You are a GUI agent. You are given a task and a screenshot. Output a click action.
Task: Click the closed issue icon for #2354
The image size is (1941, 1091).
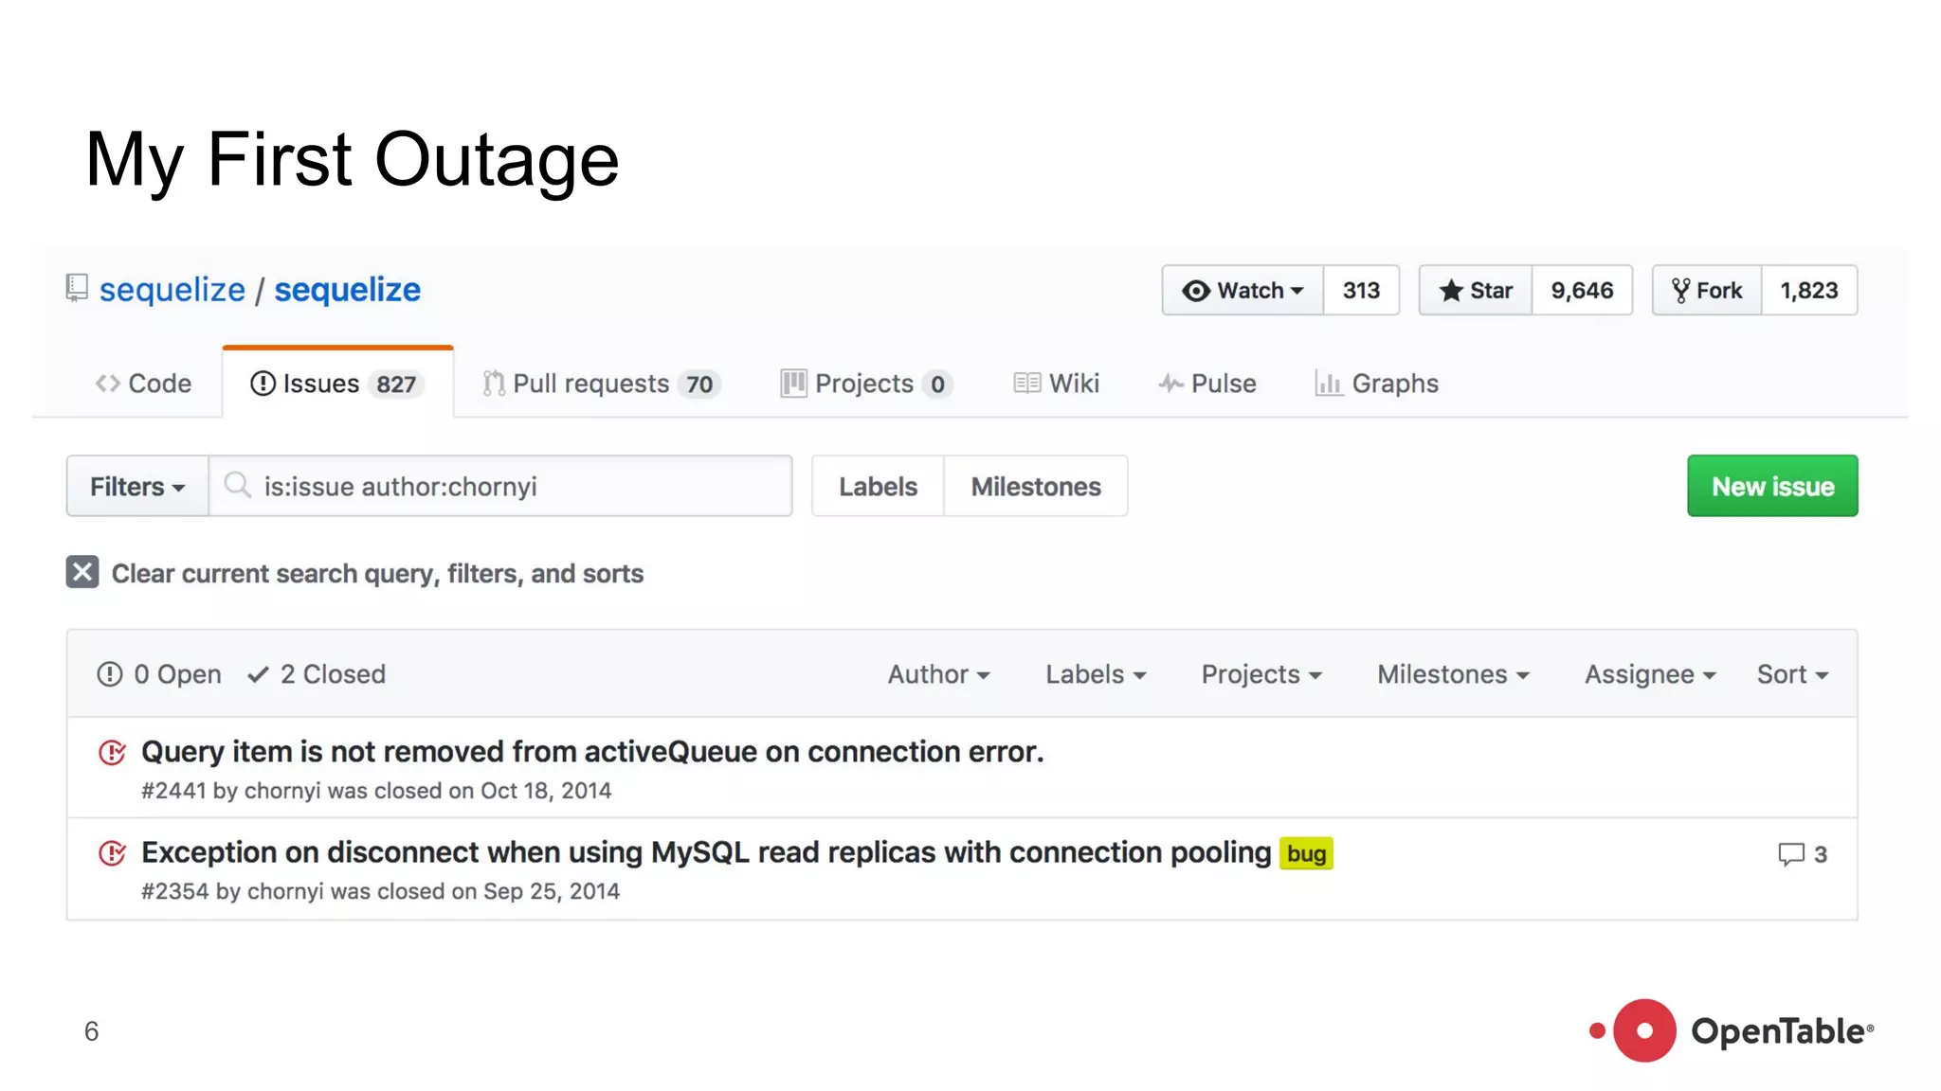click(112, 853)
